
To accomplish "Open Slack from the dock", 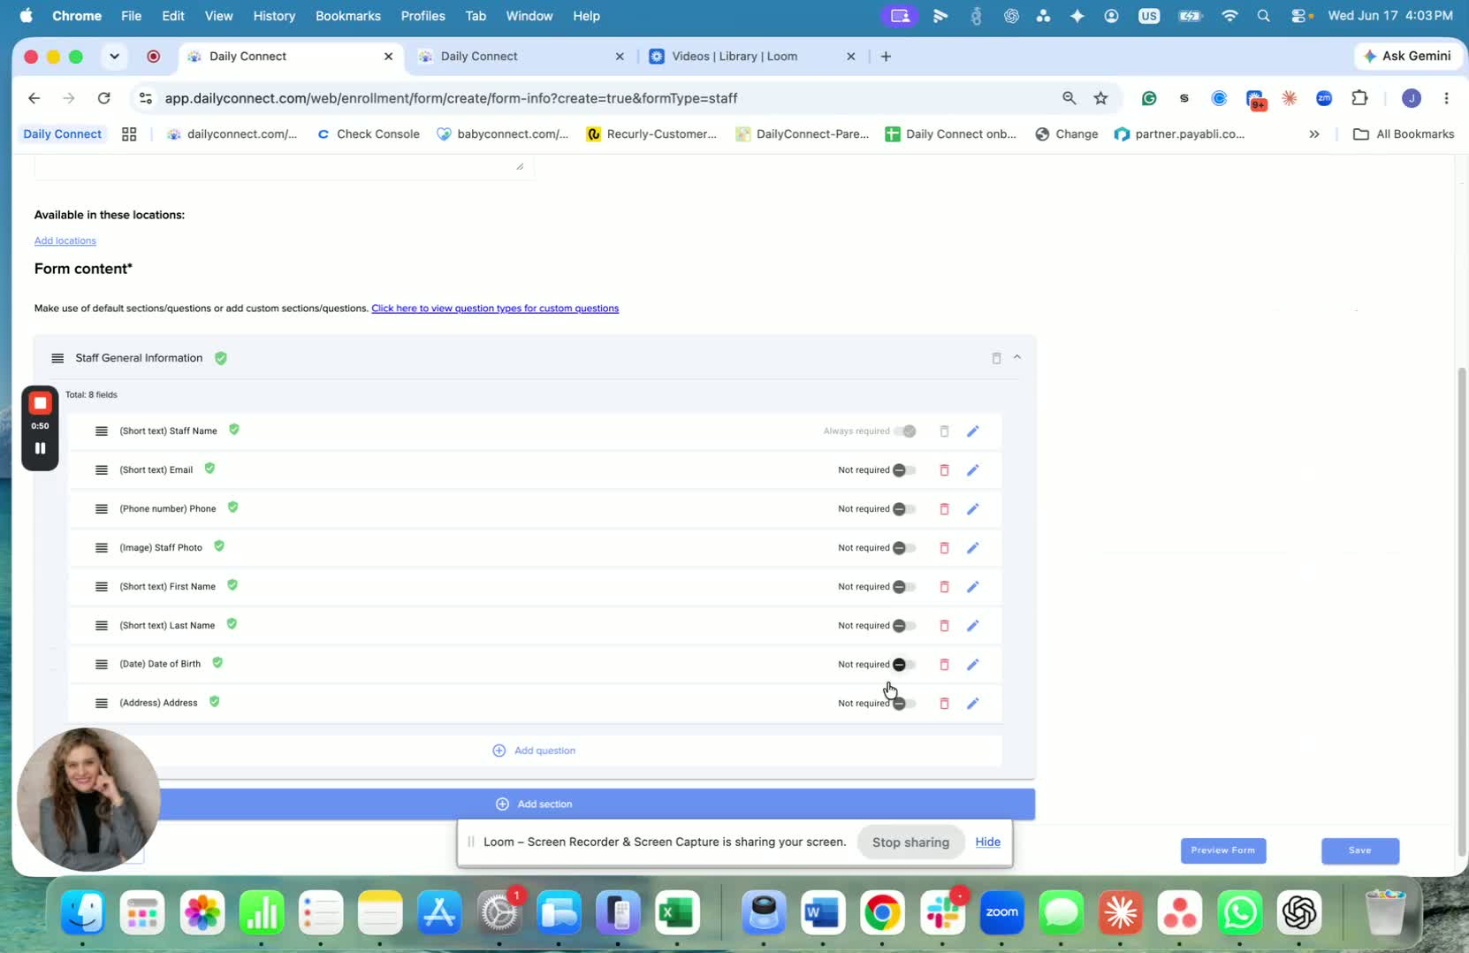I will click(x=942, y=912).
